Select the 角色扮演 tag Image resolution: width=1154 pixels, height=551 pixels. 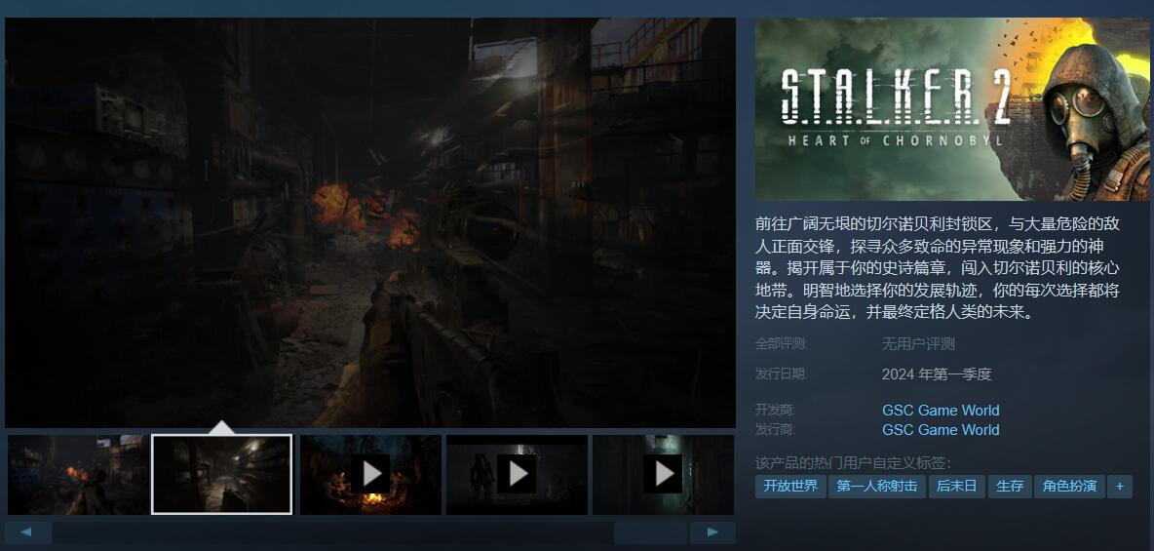pyautogui.click(x=1070, y=487)
